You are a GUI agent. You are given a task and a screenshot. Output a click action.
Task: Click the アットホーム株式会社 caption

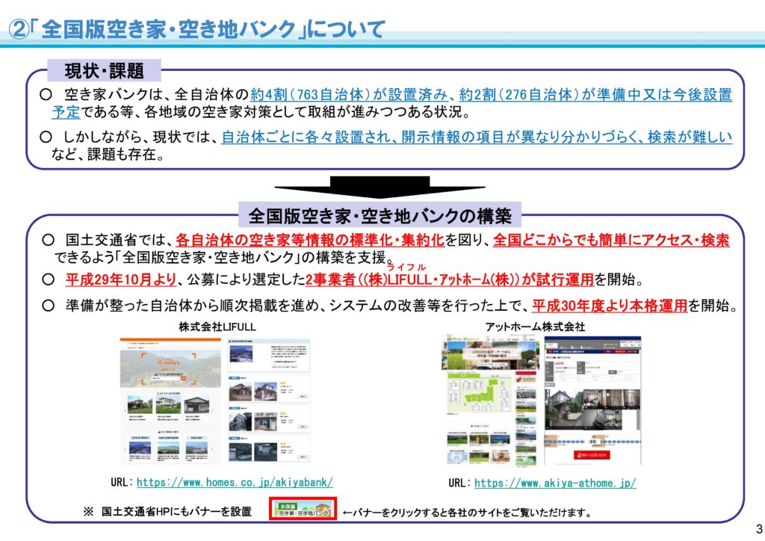(x=535, y=327)
